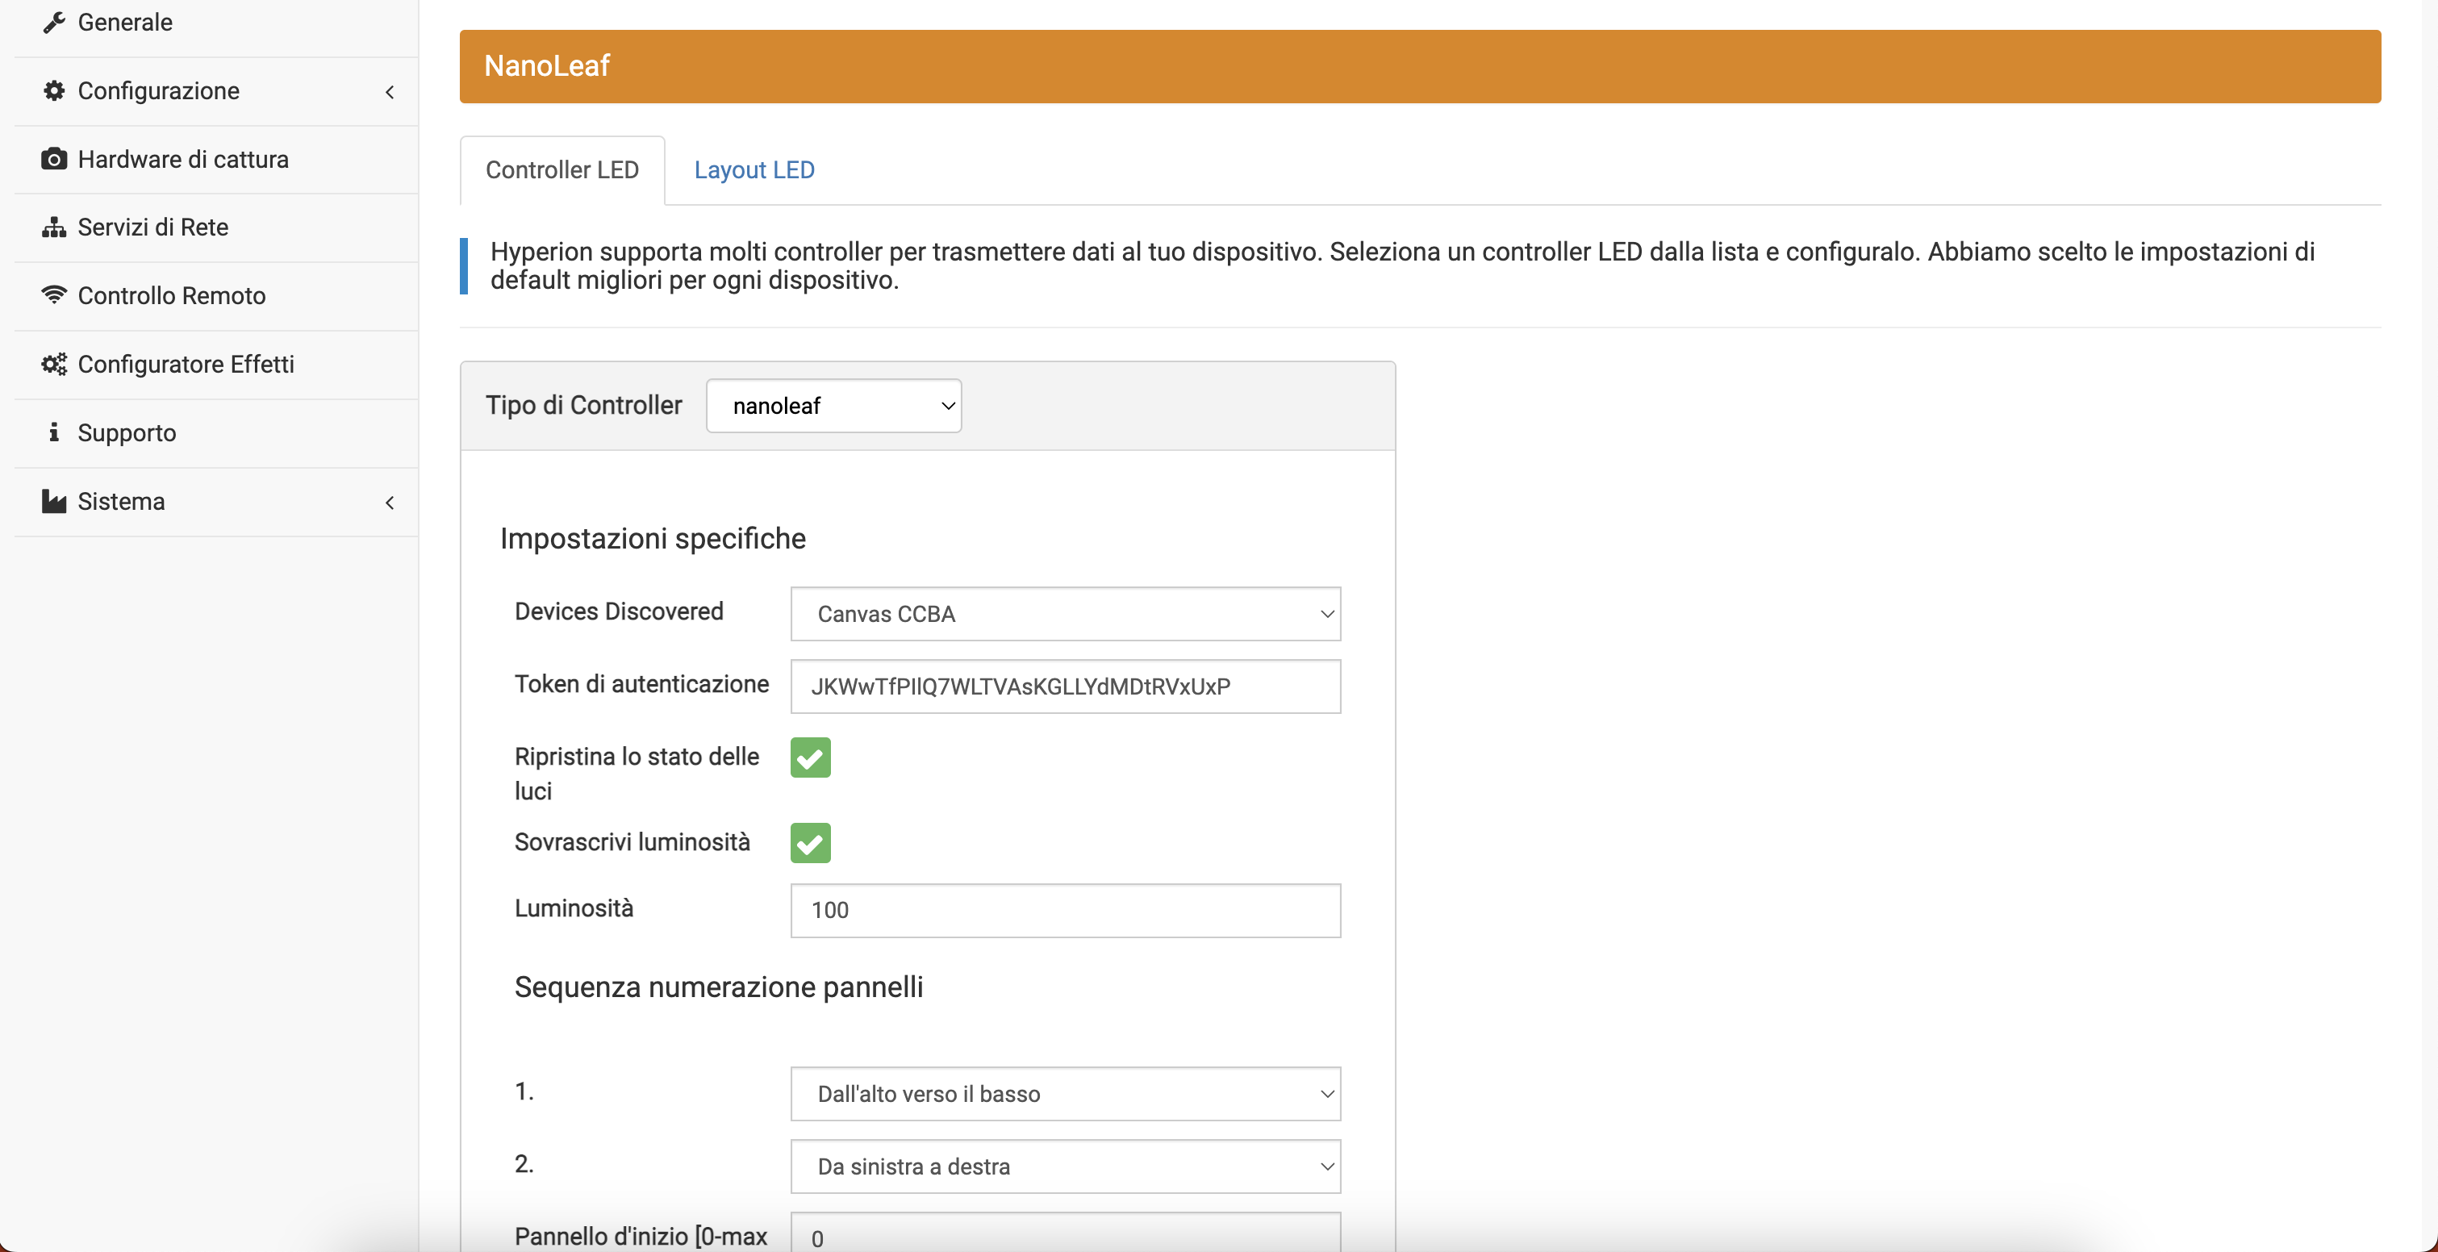2438x1252 pixels.
Task: Expand the Sistema submenu chevron
Action: click(x=390, y=503)
